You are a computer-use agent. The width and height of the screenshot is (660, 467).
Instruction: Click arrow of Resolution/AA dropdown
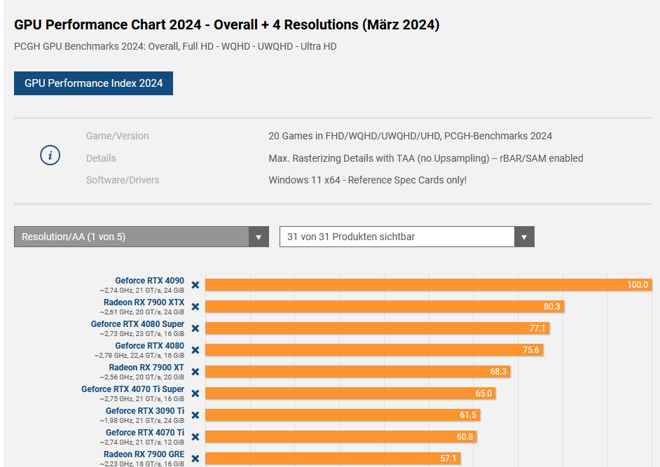pyautogui.click(x=259, y=237)
